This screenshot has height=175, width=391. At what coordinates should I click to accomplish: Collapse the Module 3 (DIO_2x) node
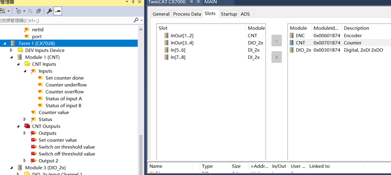(12, 167)
